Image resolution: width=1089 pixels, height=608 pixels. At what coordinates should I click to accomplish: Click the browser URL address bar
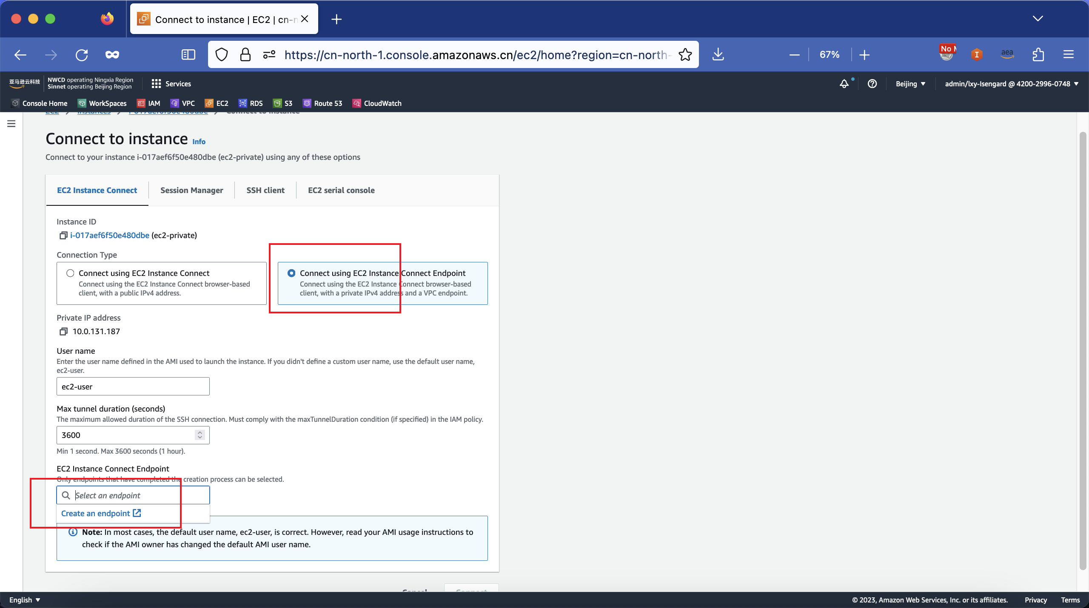(x=476, y=55)
